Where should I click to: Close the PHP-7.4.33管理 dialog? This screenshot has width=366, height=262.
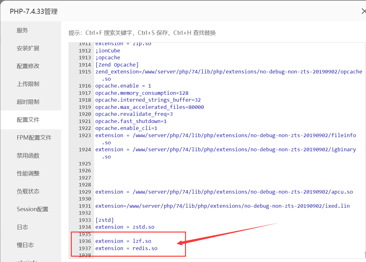(363, 12)
